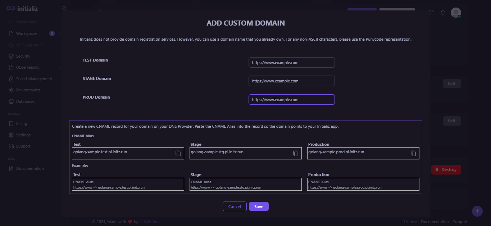Click the Dashboards sidebar icon
This screenshot has height=226, width=491.
[11, 22]
